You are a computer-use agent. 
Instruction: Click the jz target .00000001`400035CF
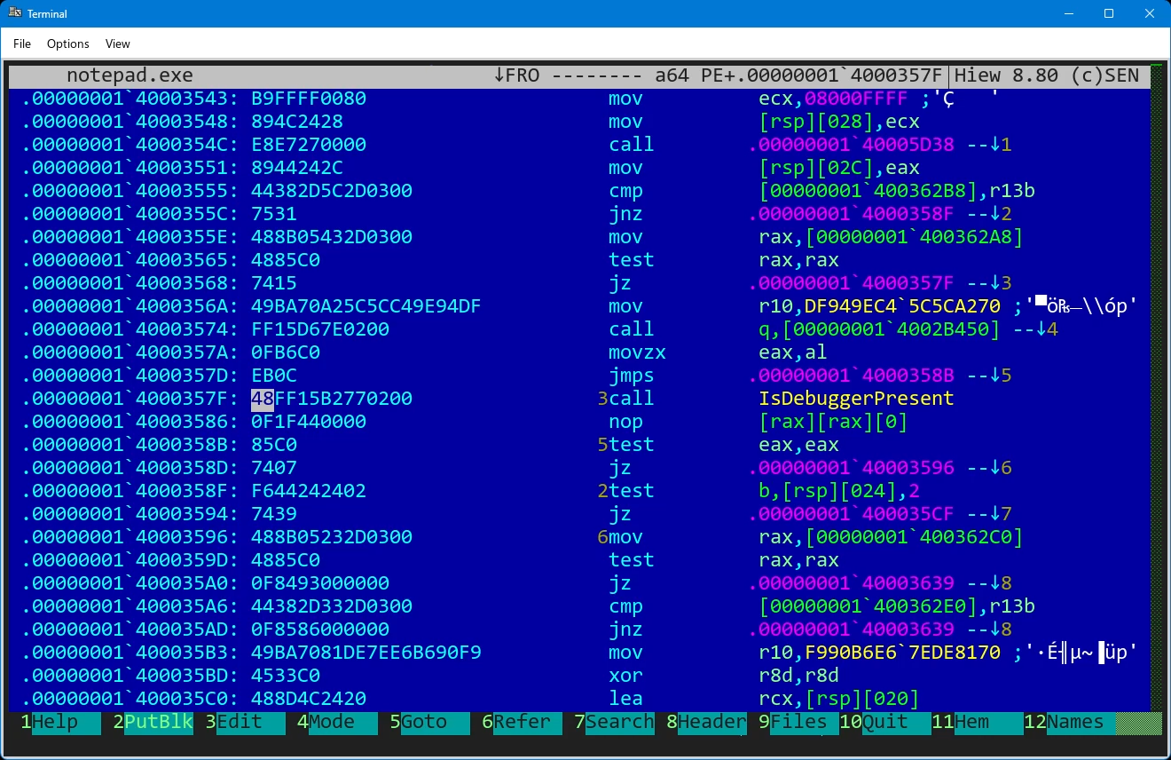[852, 514]
